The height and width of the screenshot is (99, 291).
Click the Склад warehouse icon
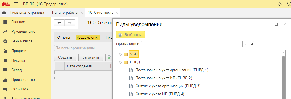(x=5, y=70)
